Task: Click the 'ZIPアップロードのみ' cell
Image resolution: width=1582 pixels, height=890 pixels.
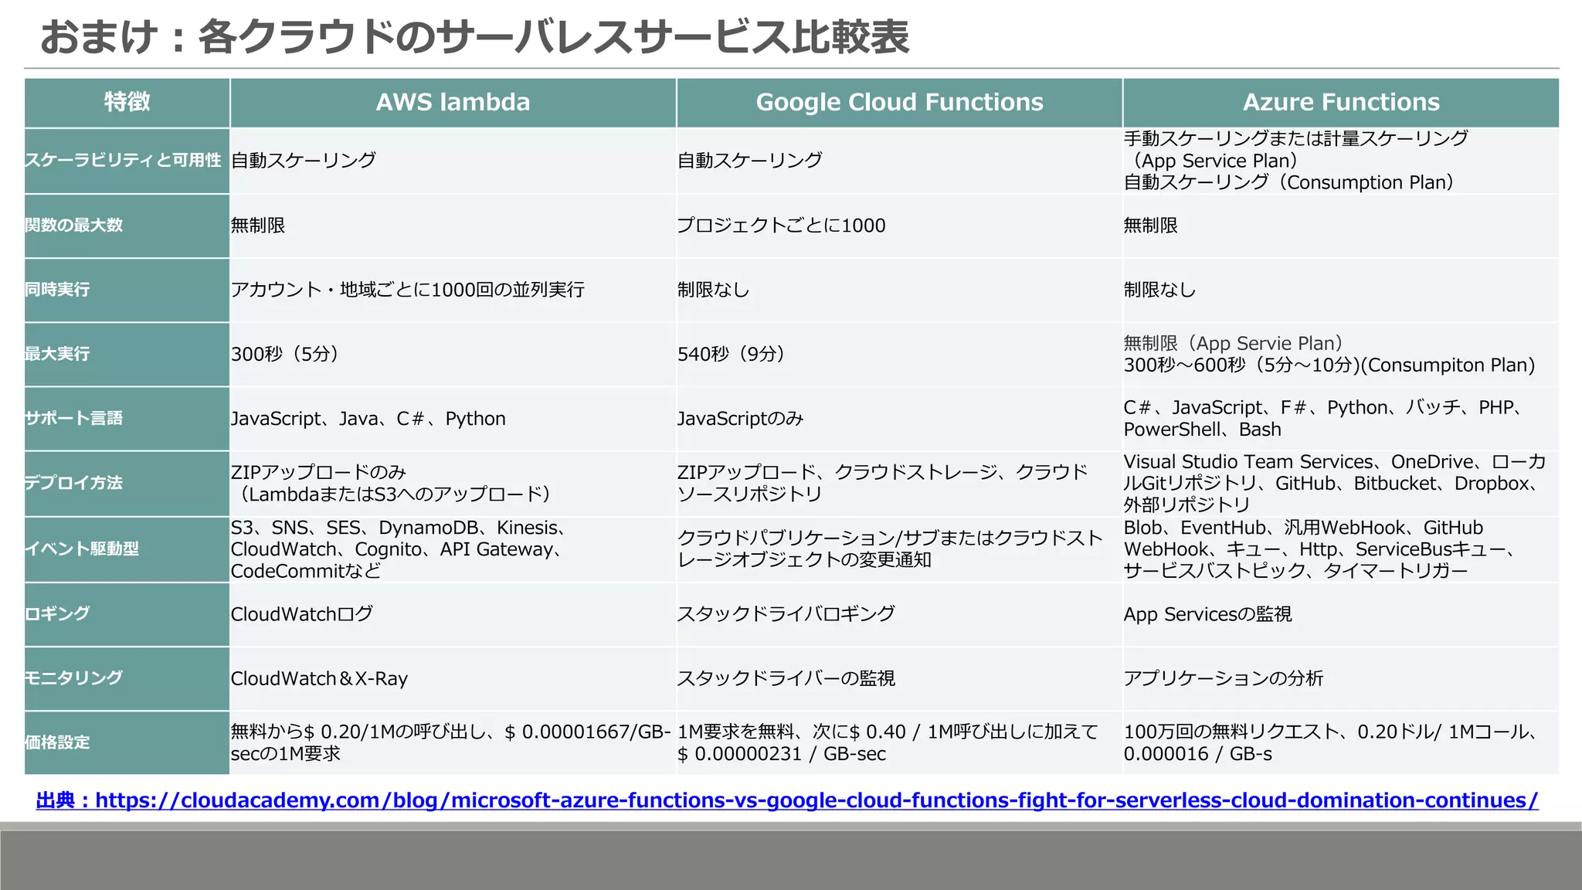Action: [x=453, y=483]
